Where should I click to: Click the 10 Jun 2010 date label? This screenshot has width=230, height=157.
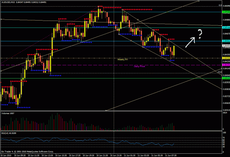(x=6, y=156)
